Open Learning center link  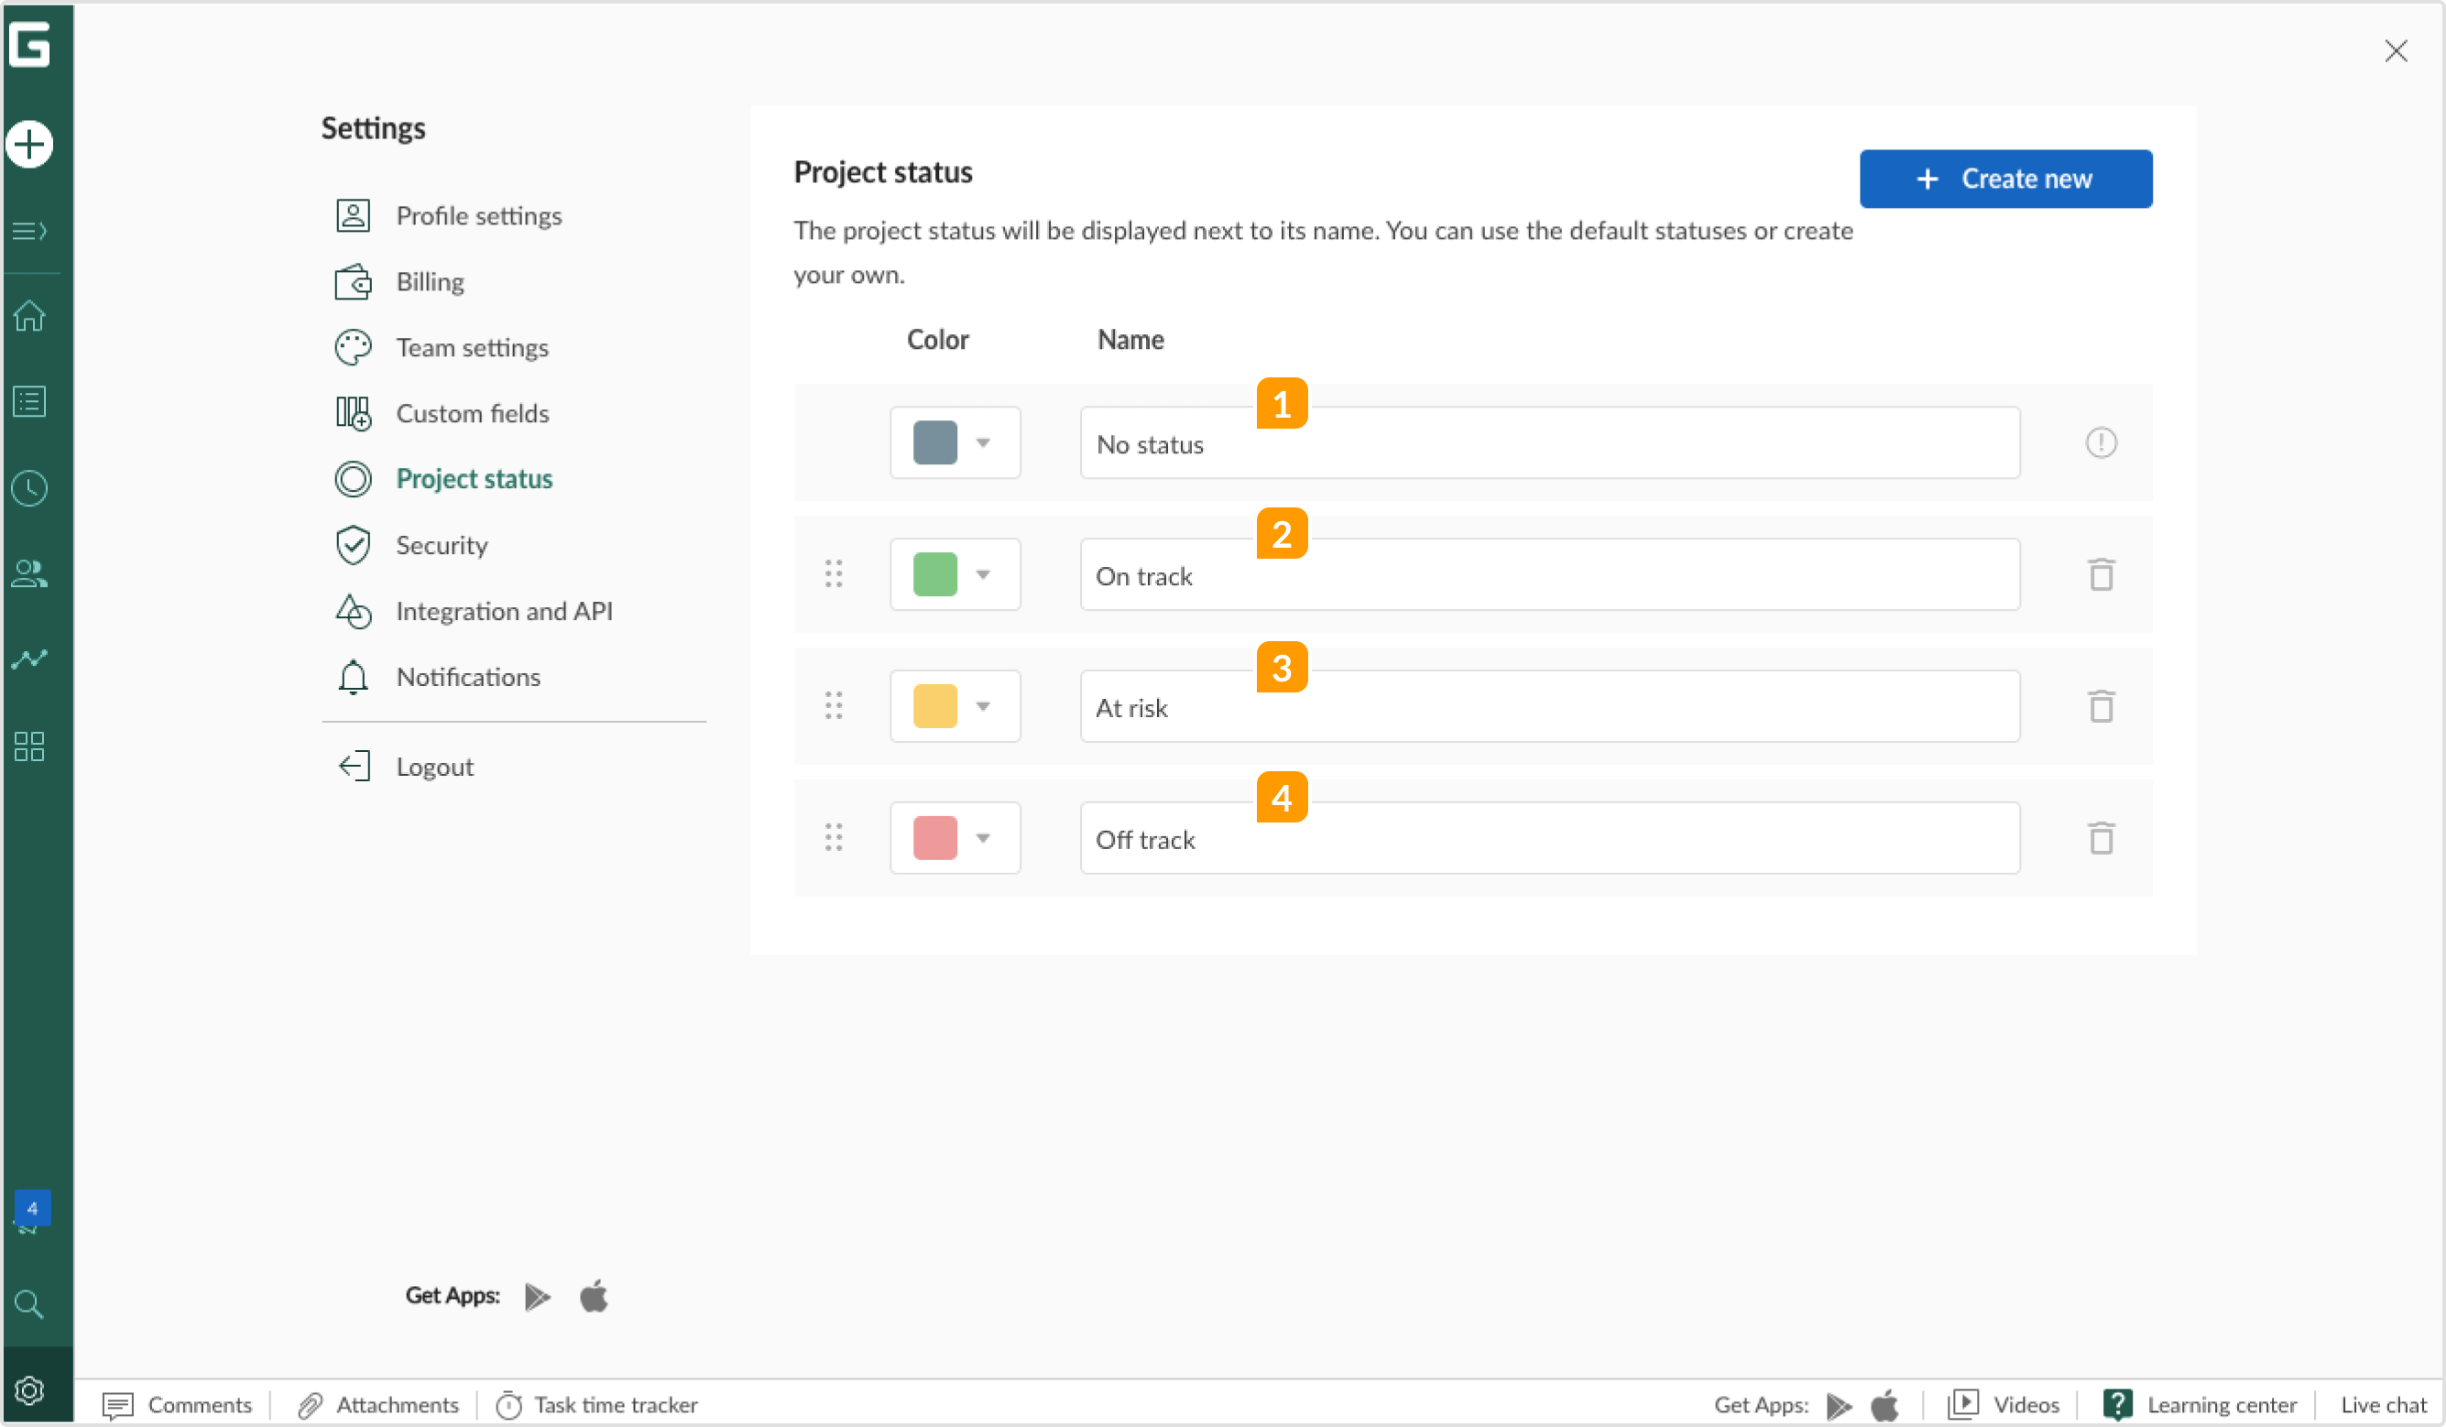click(2221, 1405)
